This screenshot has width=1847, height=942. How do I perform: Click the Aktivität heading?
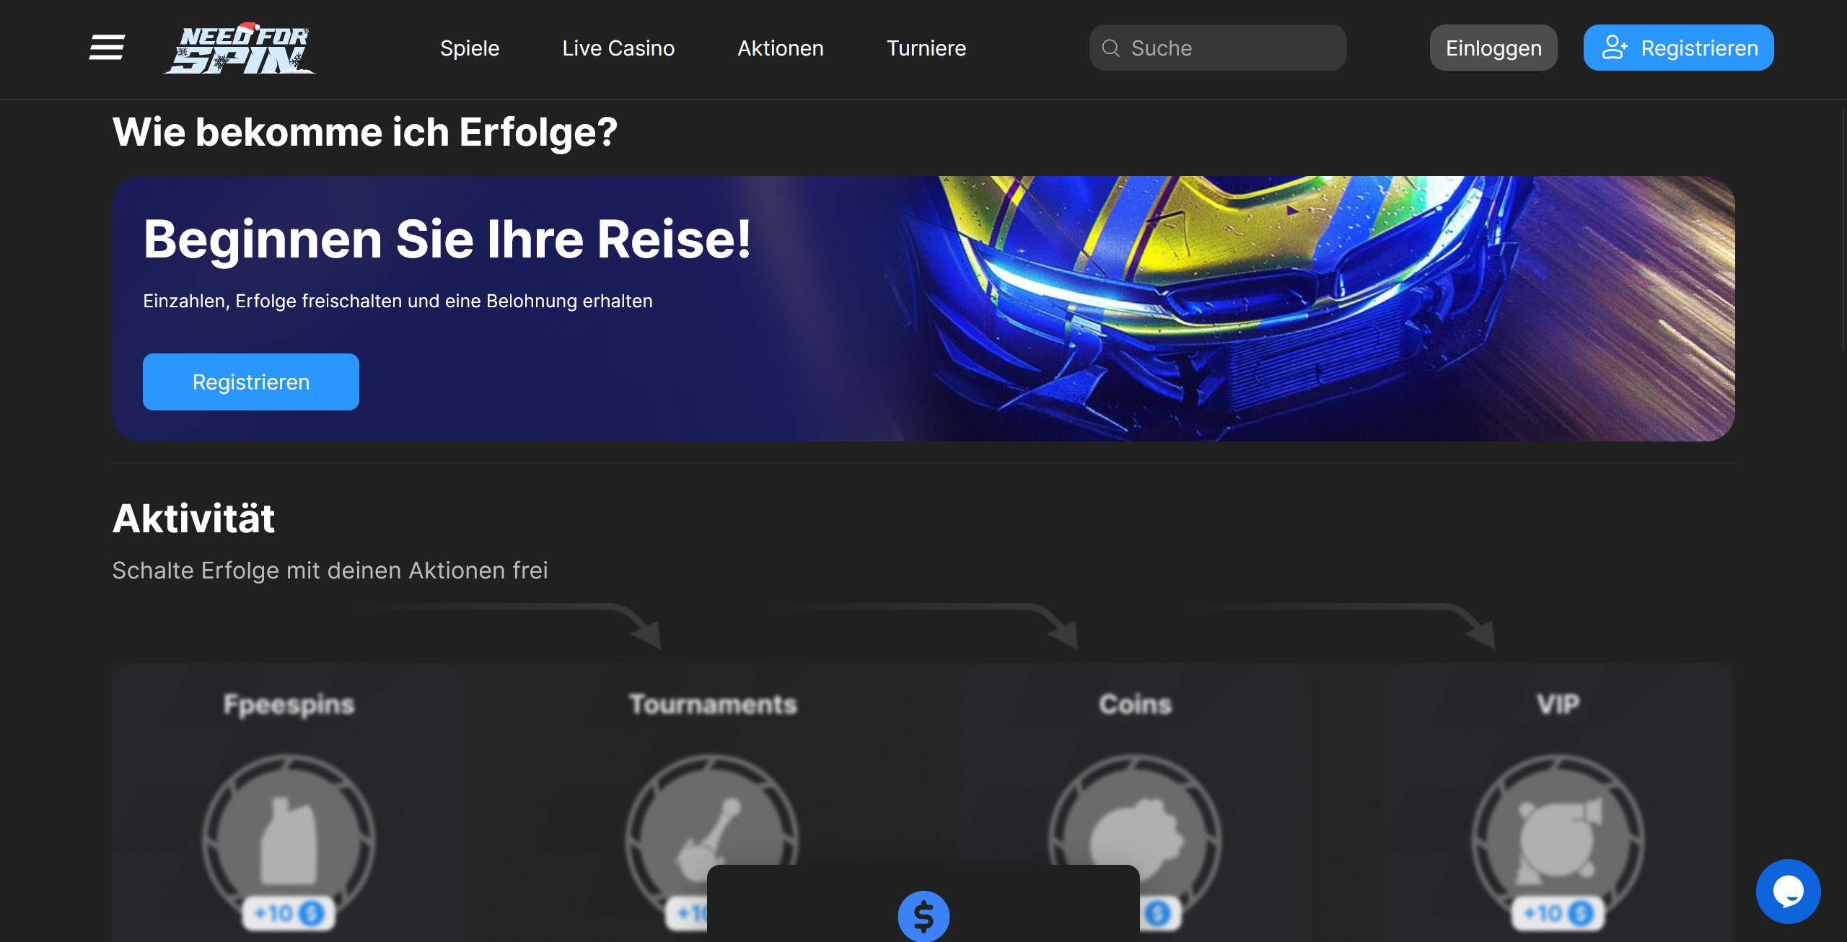(x=193, y=519)
